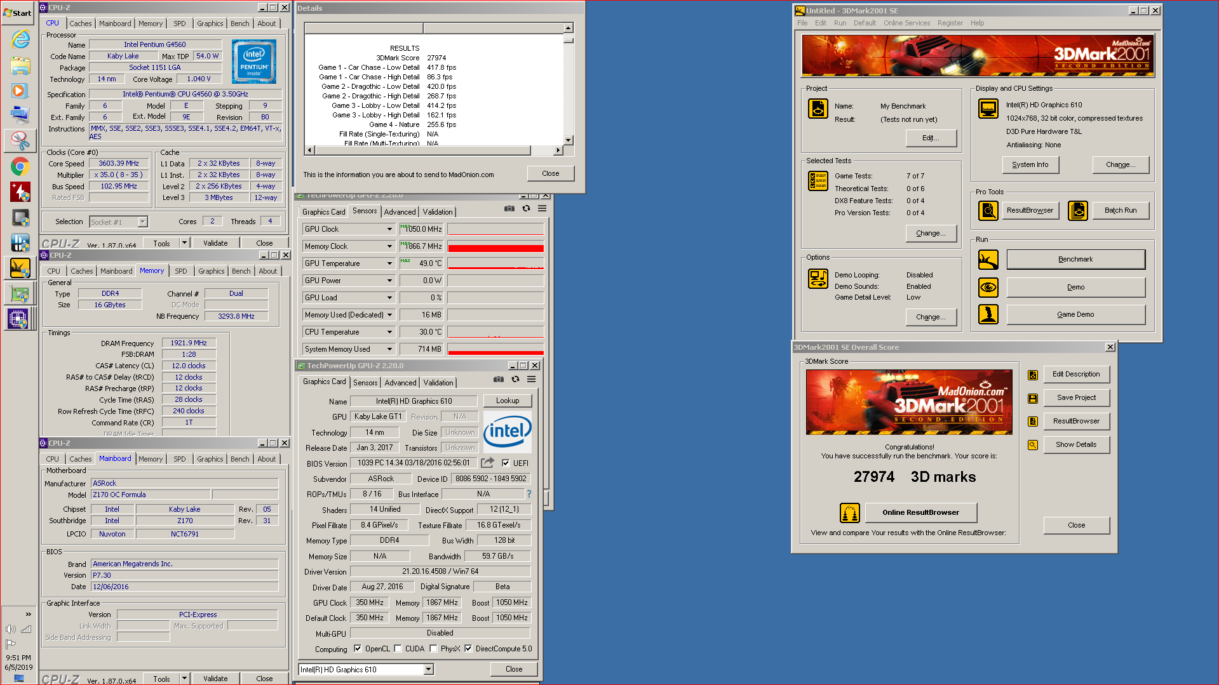1219x685 pixels.
Task: Click the 3DMark2001 taskbar icon
Action: click(x=20, y=268)
